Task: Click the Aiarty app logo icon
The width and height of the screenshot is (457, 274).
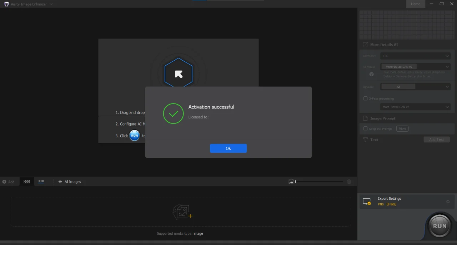Action: tap(6, 4)
